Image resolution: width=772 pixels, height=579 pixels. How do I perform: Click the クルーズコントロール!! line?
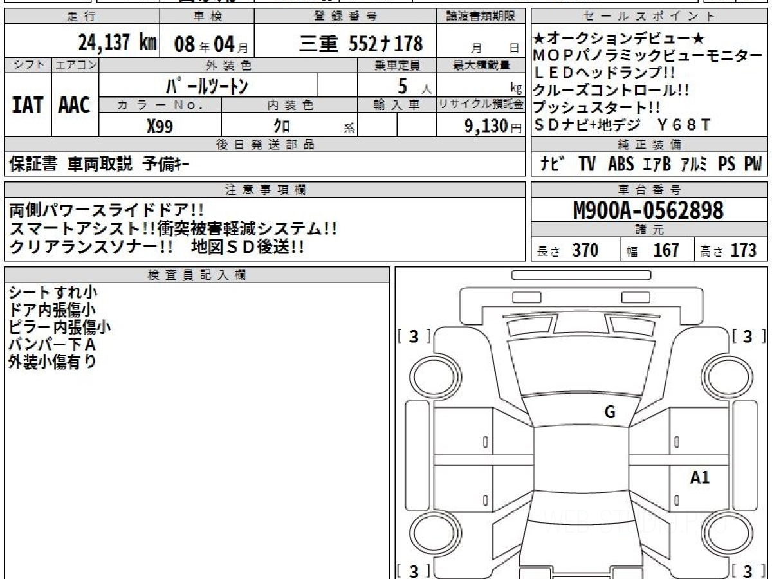click(612, 90)
